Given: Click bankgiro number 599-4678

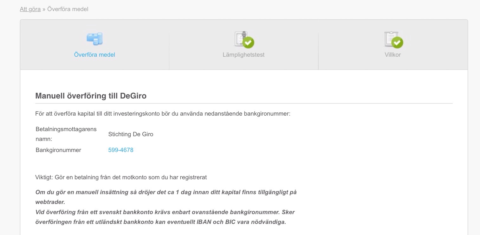Looking at the screenshot, I should point(121,150).
